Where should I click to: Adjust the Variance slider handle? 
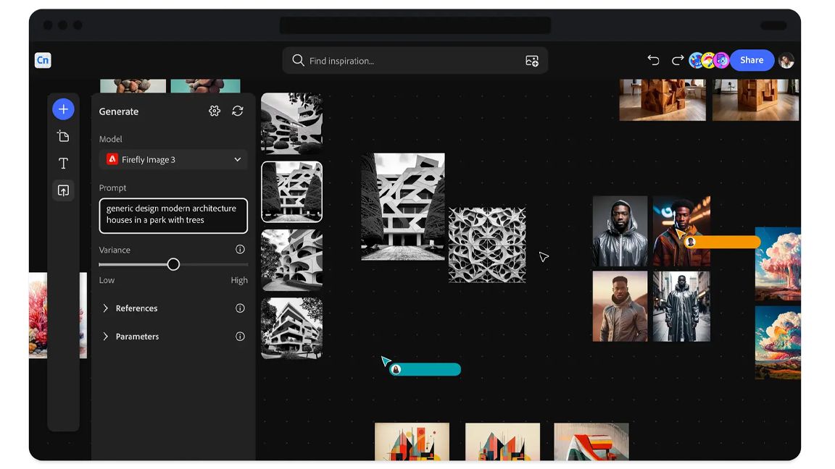(173, 264)
